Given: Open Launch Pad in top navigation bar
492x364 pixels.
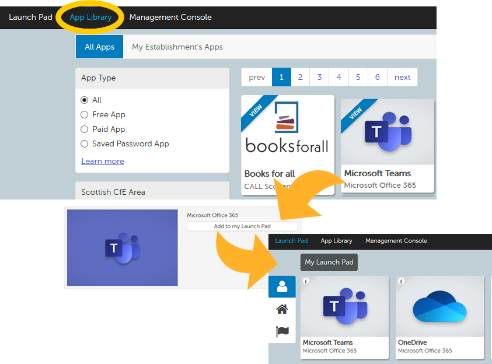Looking at the screenshot, I should [30, 17].
